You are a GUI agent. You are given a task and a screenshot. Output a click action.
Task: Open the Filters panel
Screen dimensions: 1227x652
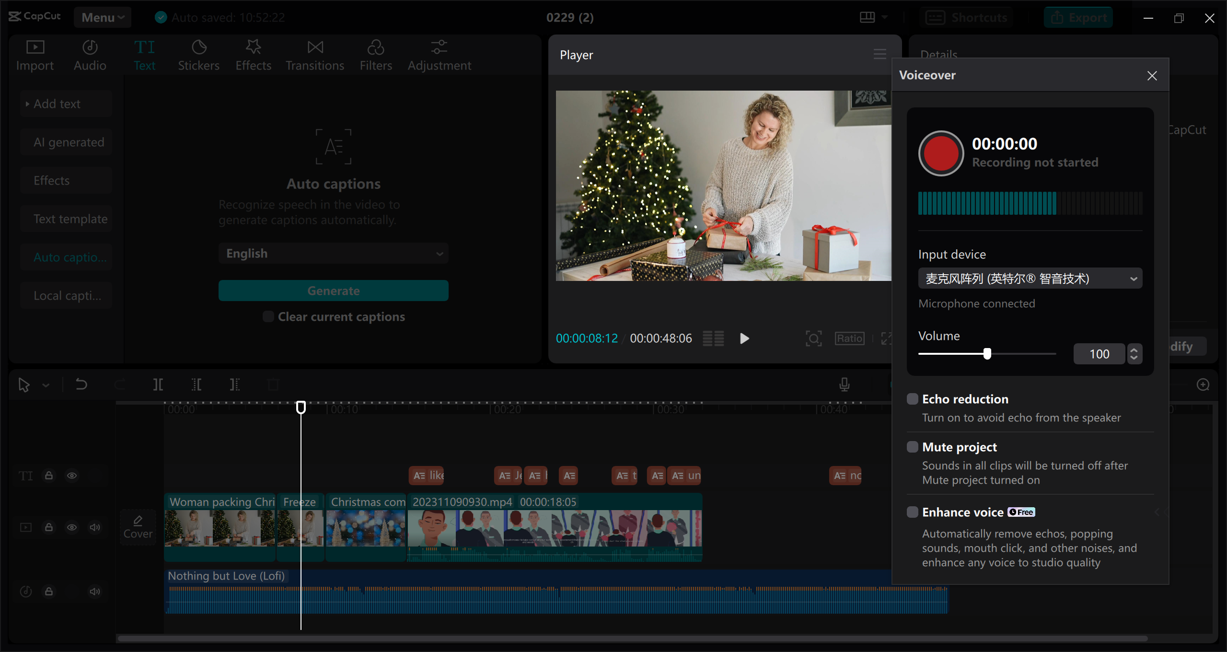376,54
